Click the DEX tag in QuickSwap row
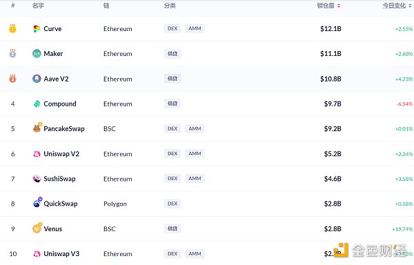This screenshot has width=414, height=265. pos(172,204)
